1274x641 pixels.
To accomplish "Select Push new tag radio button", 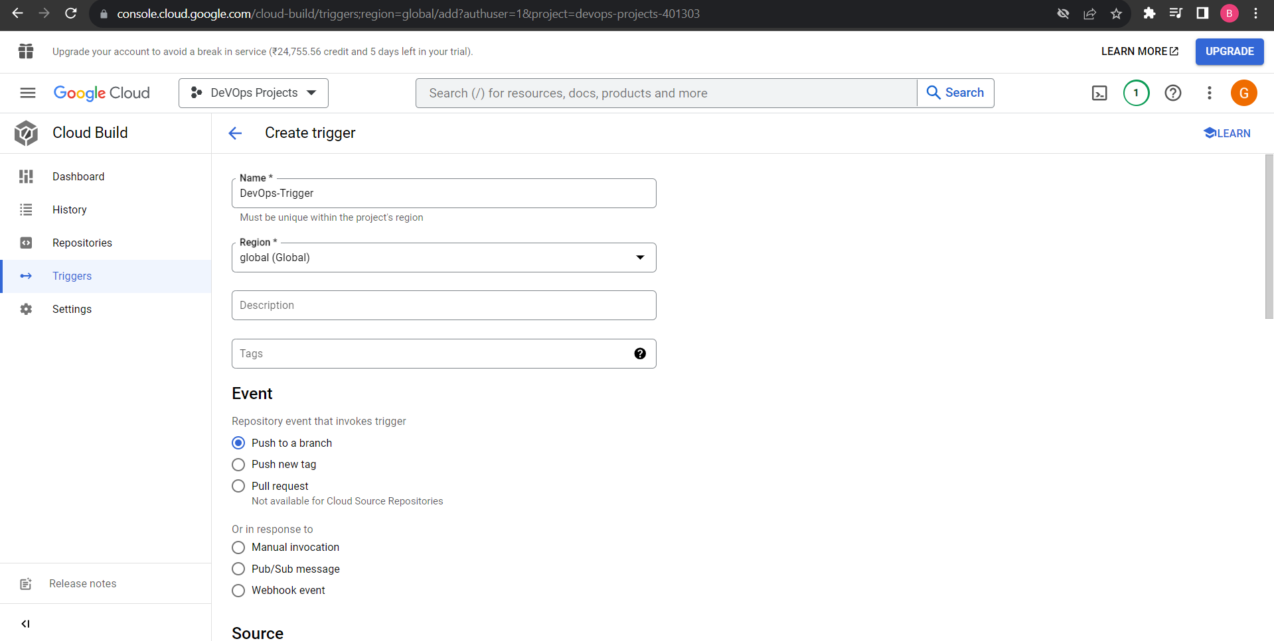I will [x=238, y=465].
